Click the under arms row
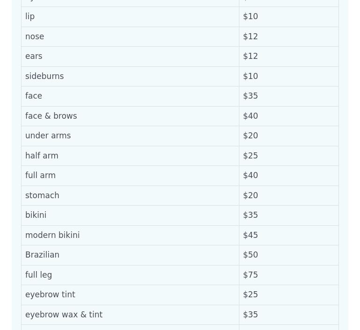Screen dimensions: 360x330 click(48, 136)
